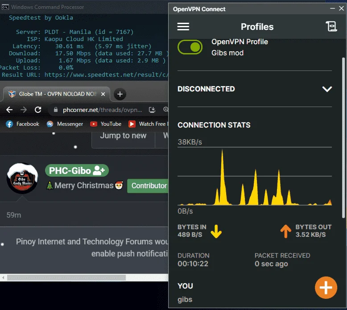
Task: Click the connection stats traffic graph
Action: [255, 177]
